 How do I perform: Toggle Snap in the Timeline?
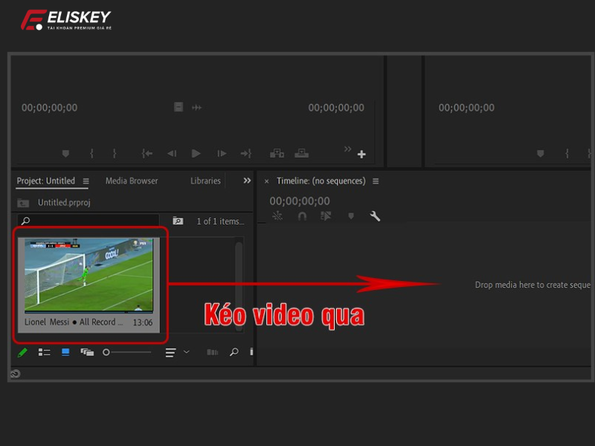pyautogui.click(x=301, y=216)
